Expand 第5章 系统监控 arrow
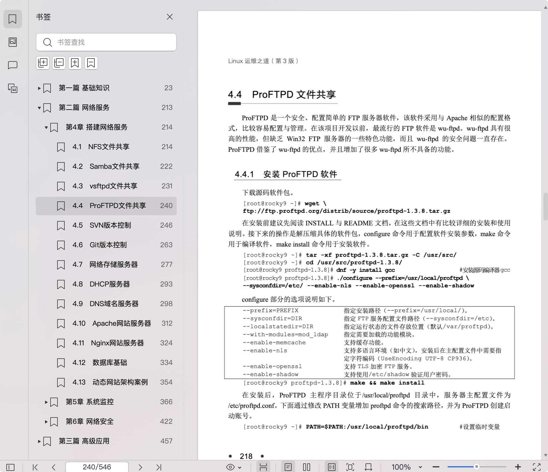 46,402
